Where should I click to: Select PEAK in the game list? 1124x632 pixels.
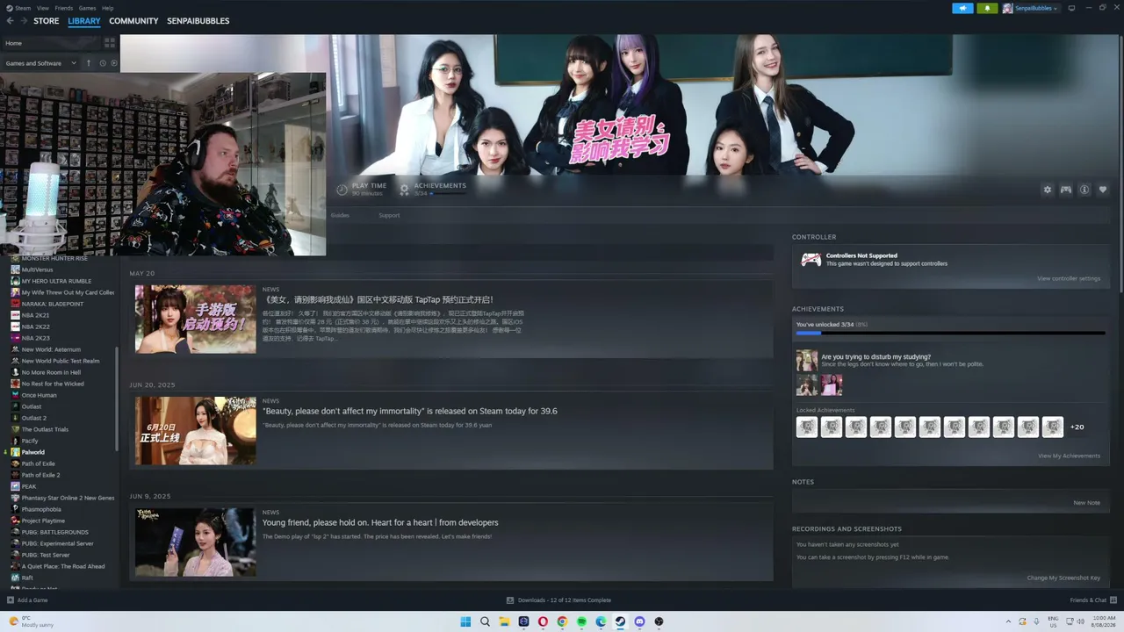(x=29, y=486)
